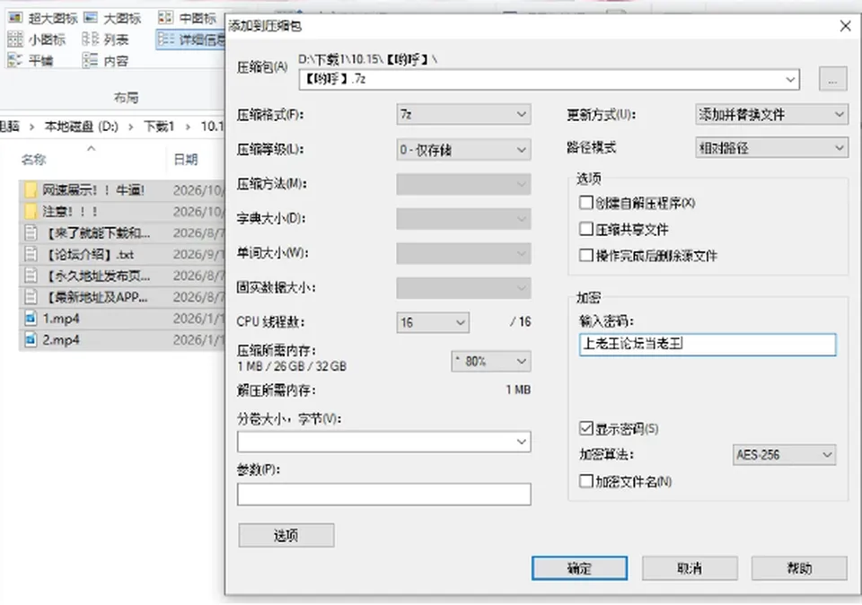
Task: Open the CPU 线程数 dropdown
Action: click(433, 322)
